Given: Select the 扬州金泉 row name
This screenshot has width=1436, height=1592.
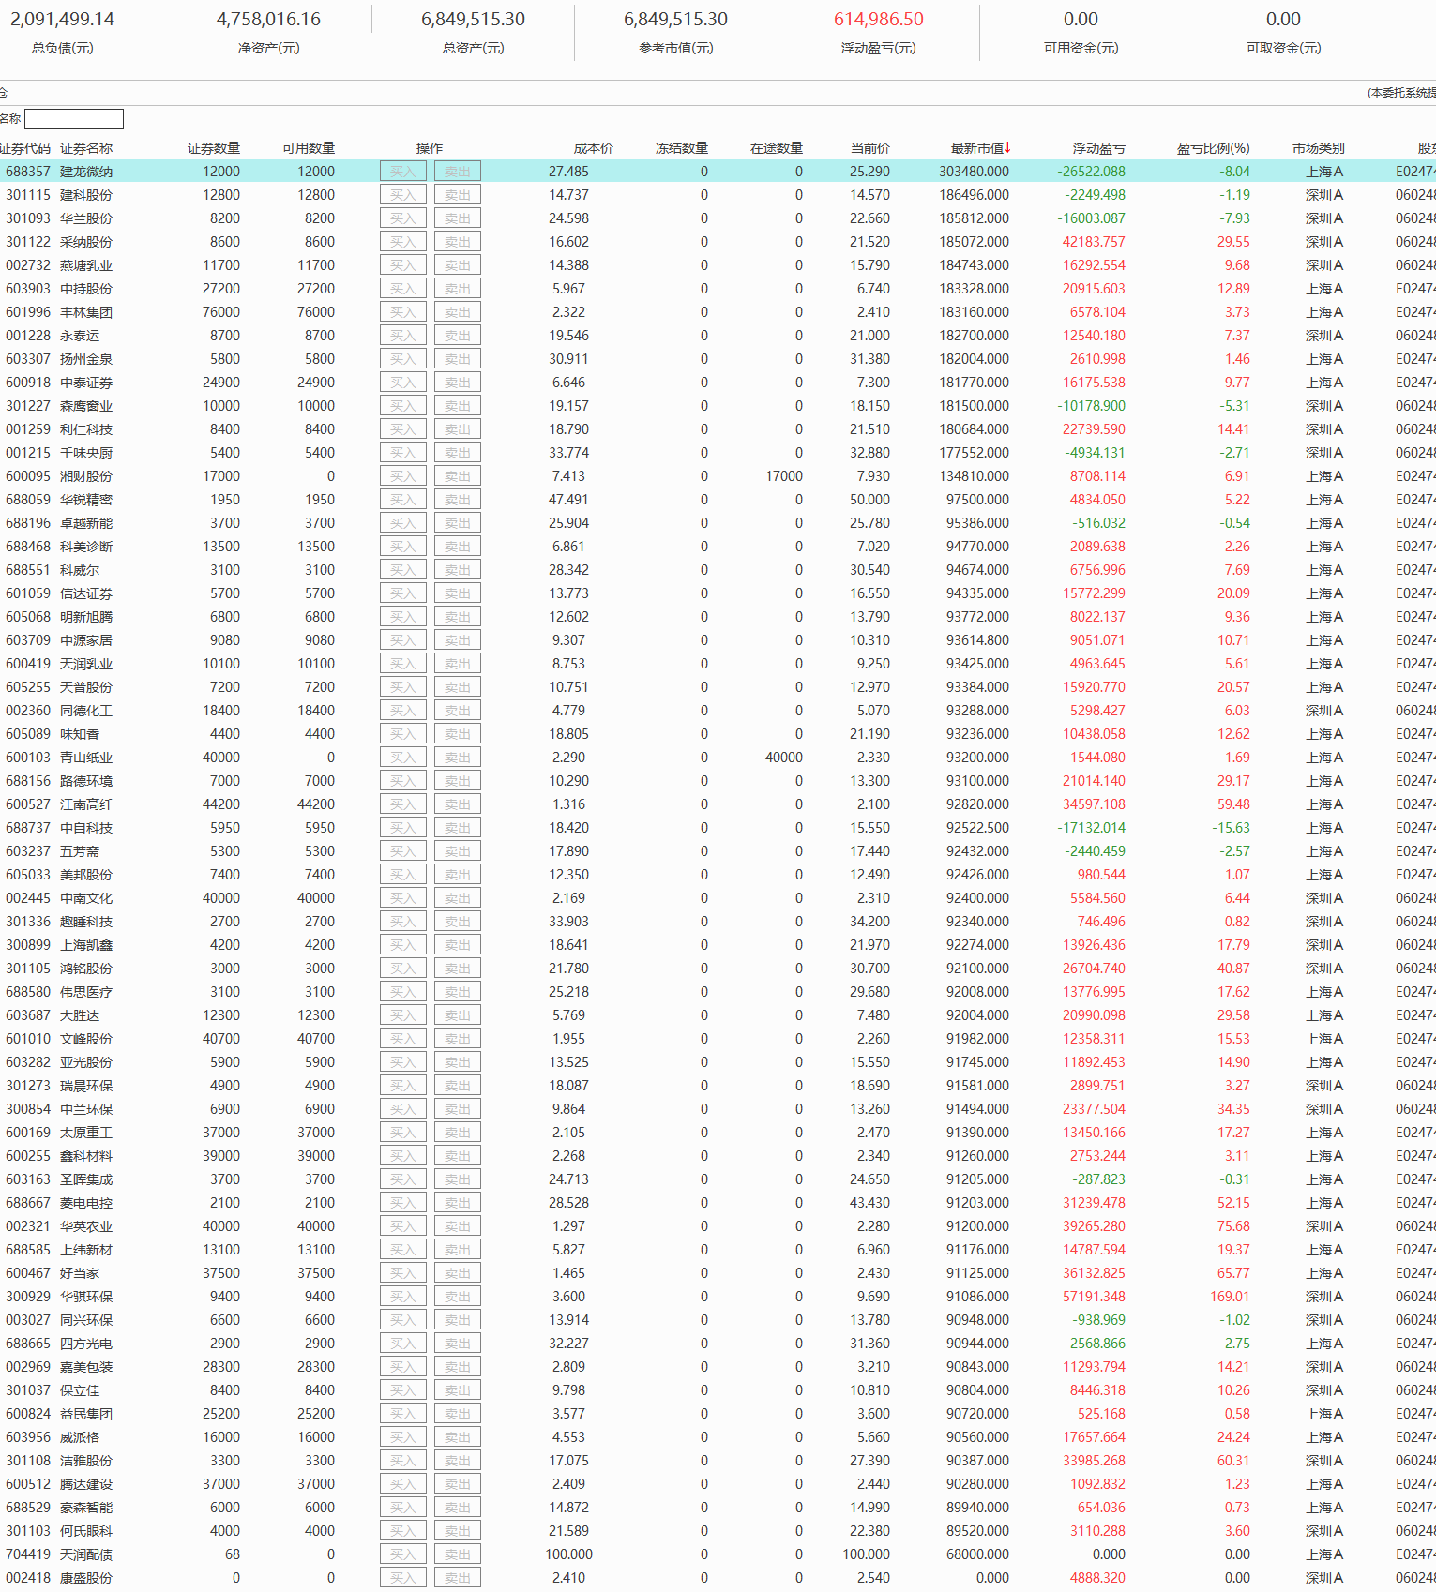Looking at the screenshot, I should tap(86, 359).
